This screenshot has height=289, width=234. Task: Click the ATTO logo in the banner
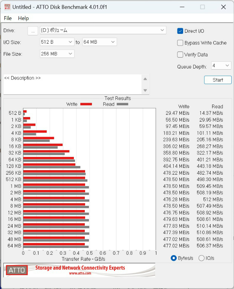17,270
